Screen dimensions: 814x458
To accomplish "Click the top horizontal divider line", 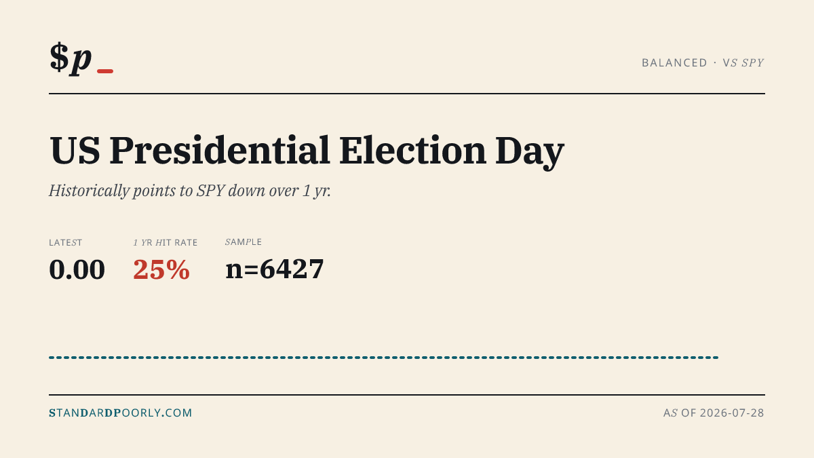I will tap(407, 94).
